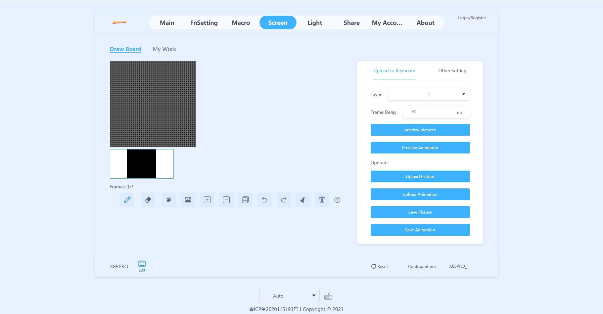Open the About tab
The image size is (603, 314).
click(425, 23)
